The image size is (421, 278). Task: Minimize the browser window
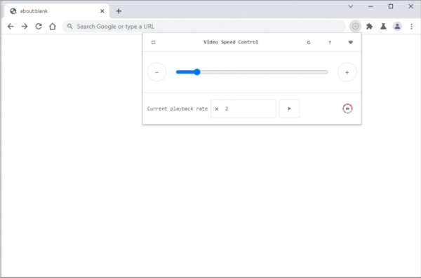[x=370, y=6]
